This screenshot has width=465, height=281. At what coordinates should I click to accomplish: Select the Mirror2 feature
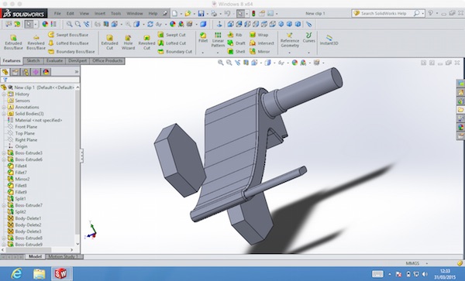[22, 179]
